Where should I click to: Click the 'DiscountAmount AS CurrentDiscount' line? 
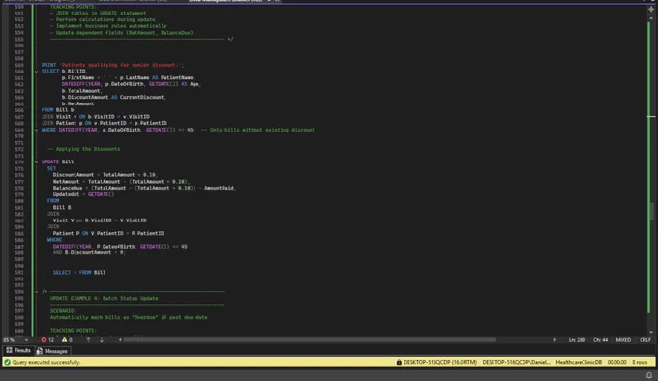click(114, 98)
